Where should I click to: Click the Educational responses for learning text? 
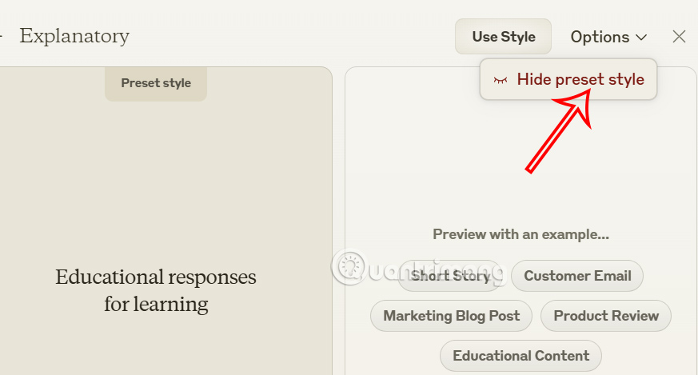[x=156, y=290]
